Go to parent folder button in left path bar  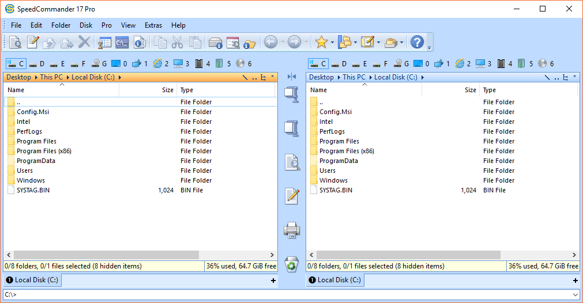tap(254, 78)
